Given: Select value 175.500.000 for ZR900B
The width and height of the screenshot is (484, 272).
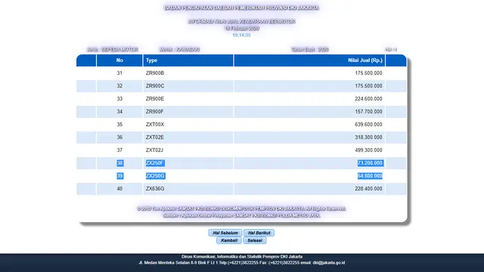Looking at the screenshot, I should coord(368,73).
